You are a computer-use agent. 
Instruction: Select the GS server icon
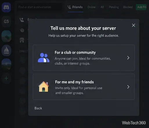pos(6,21)
